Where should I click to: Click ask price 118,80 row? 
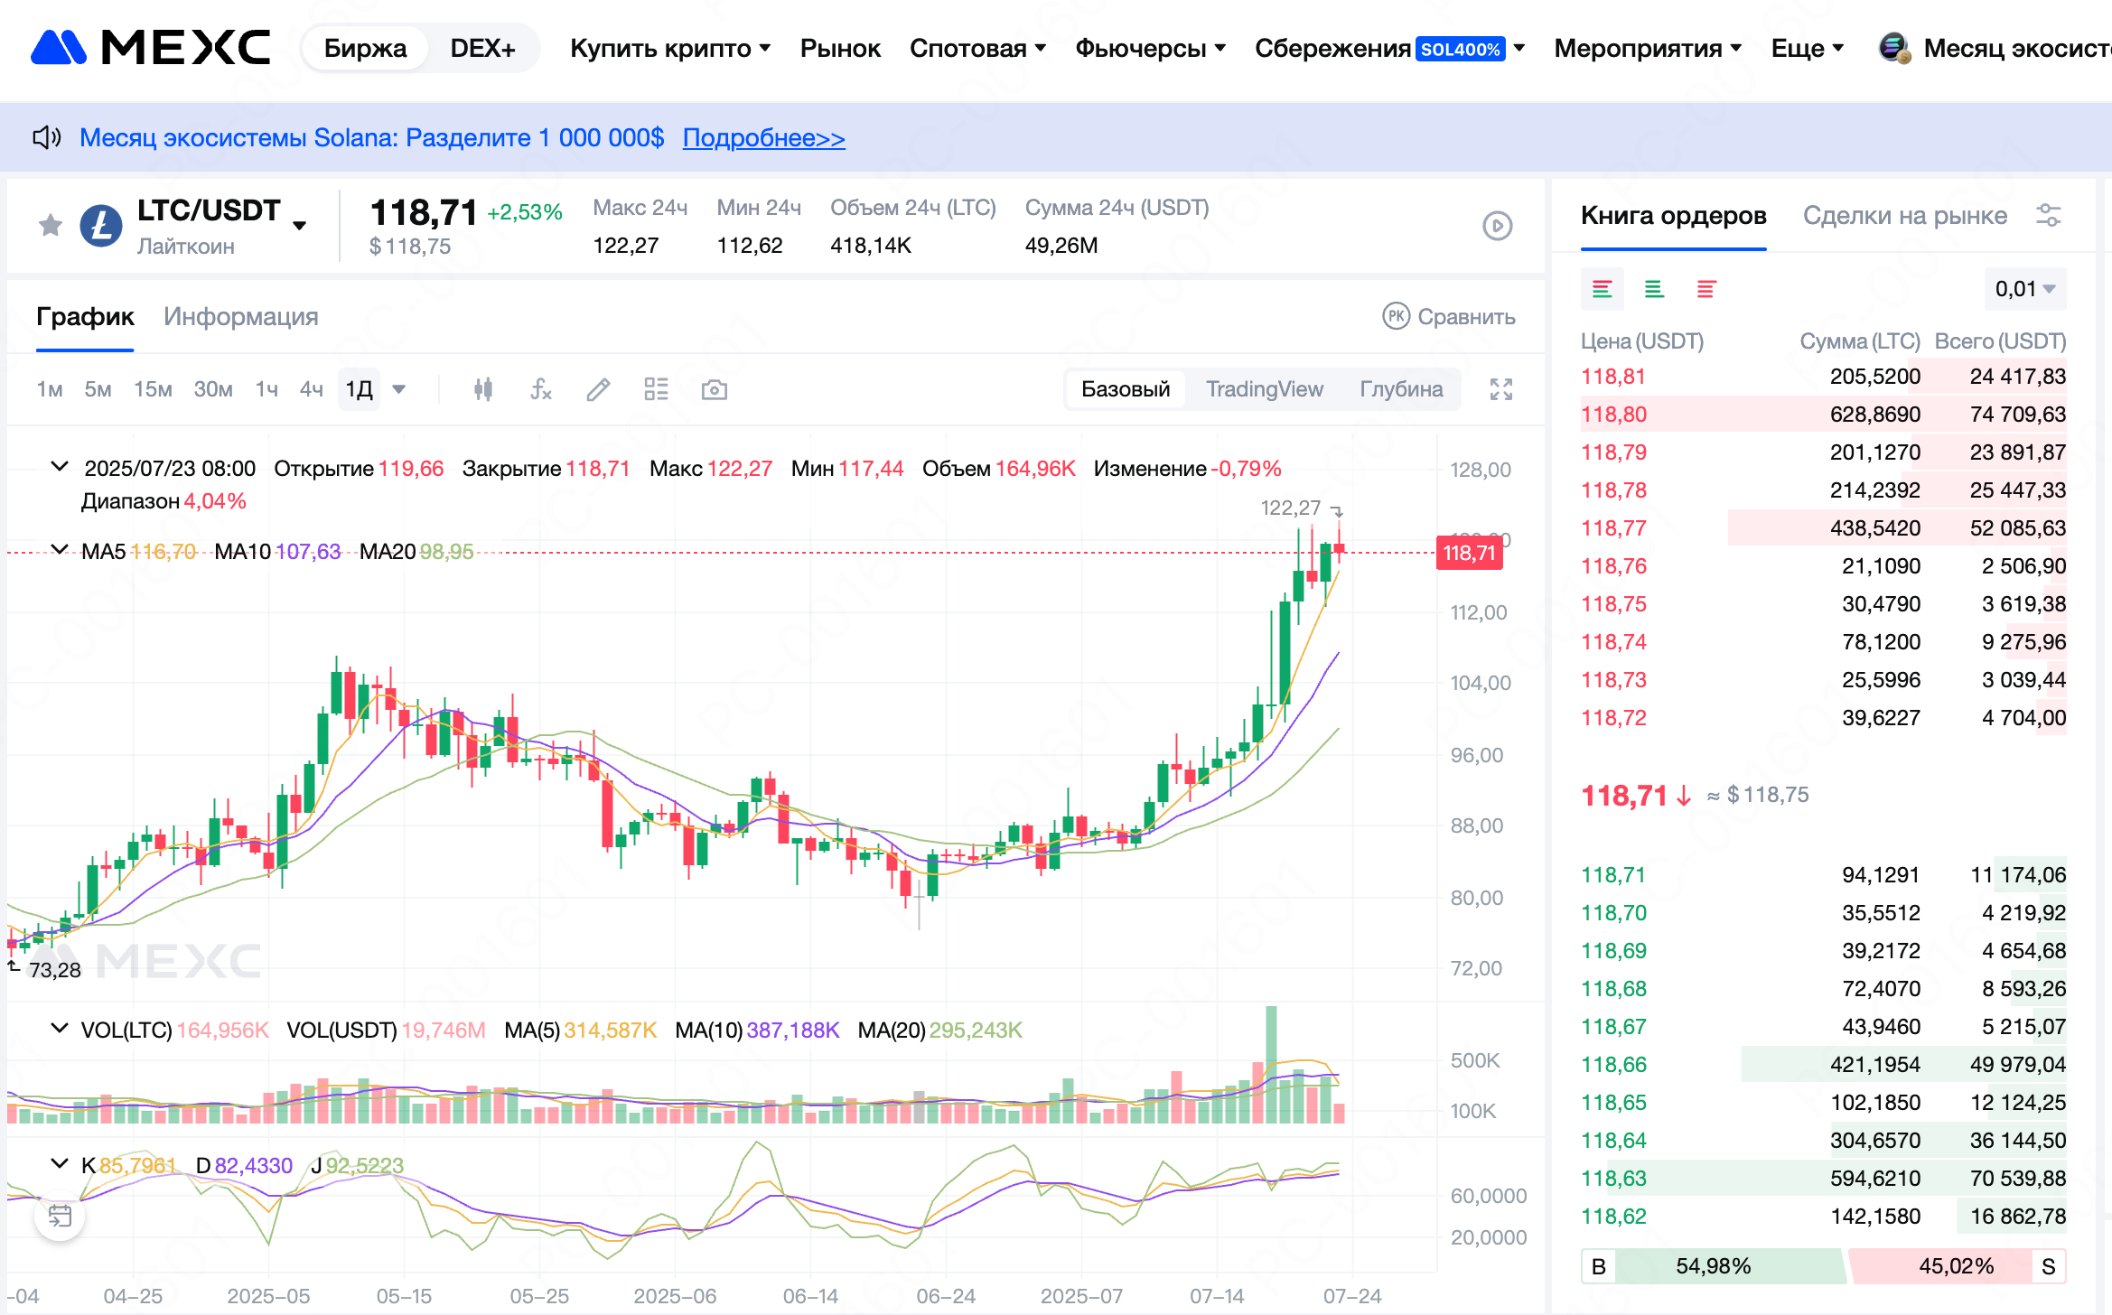click(x=1823, y=415)
